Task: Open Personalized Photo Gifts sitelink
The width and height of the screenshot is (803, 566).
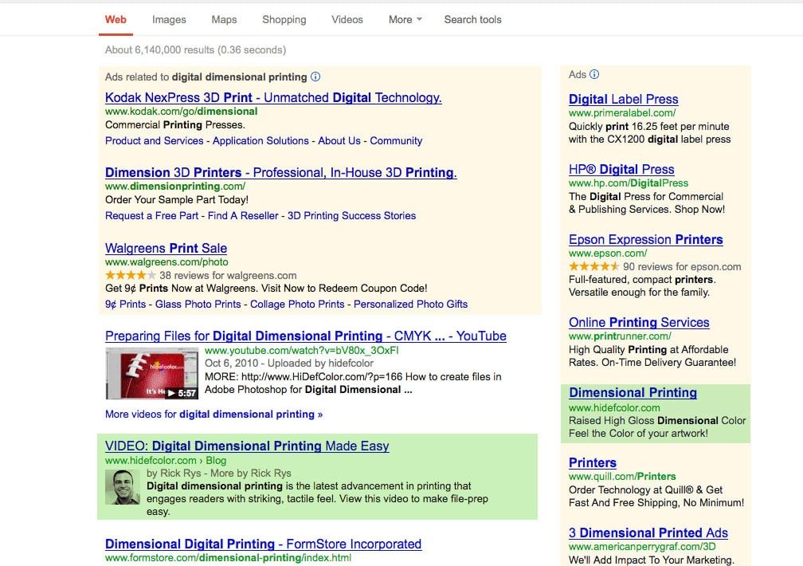Action: click(411, 304)
